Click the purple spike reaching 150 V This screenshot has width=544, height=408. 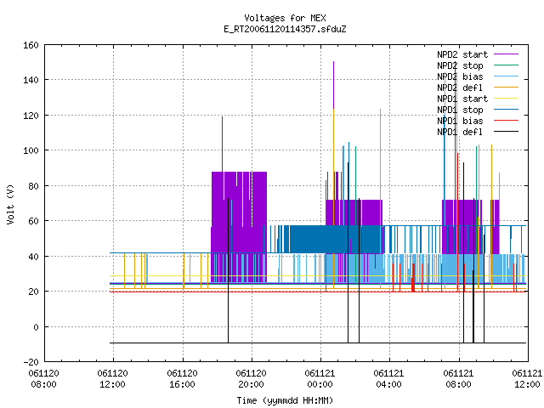(x=333, y=85)
